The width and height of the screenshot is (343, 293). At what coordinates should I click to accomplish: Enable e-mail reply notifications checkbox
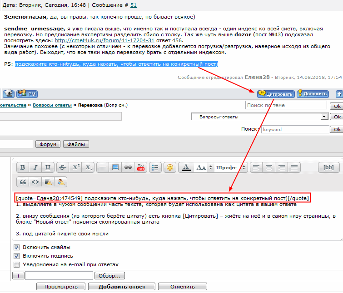pyautogui.click(x=17, y=264)
